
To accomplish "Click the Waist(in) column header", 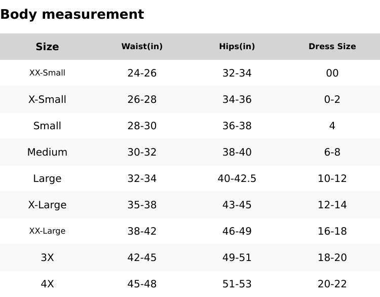I will click(x=142, y=47).
